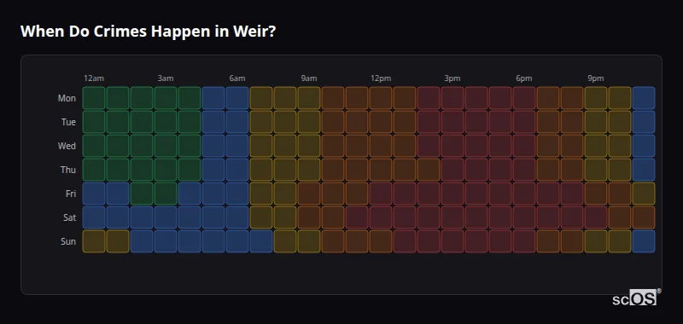The image size is (683, 324).
Task: Click the '6am' column header
Action: [x=237, y=78]
